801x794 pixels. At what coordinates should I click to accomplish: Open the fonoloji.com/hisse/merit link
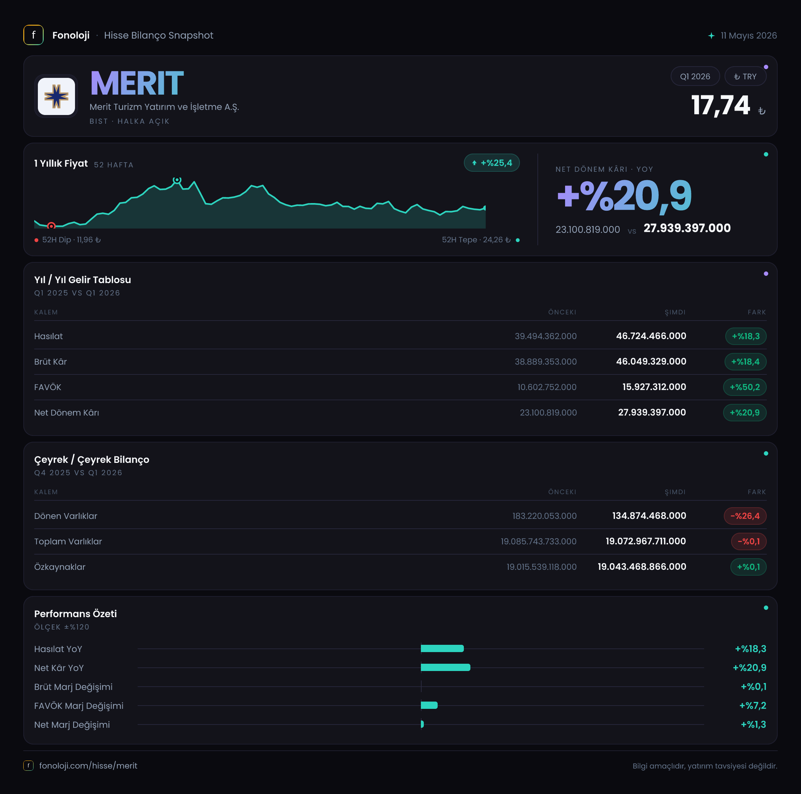[88, 765]
